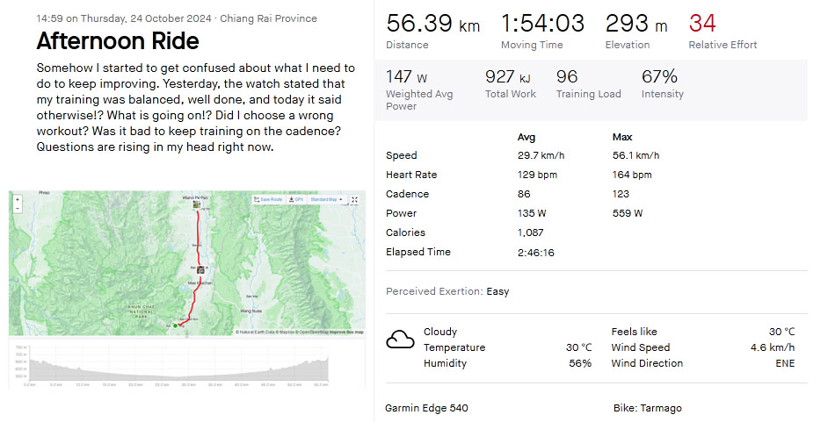Open the Standard Map style dropdown
The width and height of the screenshot is (835, 422).
click(x=327, y=199)
